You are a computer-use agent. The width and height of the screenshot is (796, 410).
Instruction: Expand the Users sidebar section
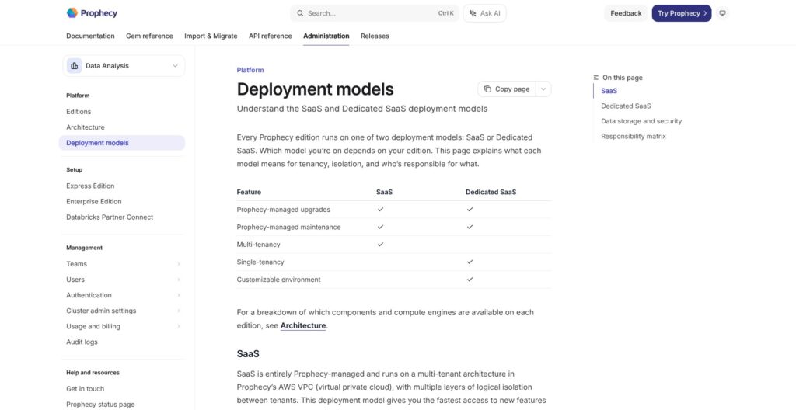click(178, 280)
